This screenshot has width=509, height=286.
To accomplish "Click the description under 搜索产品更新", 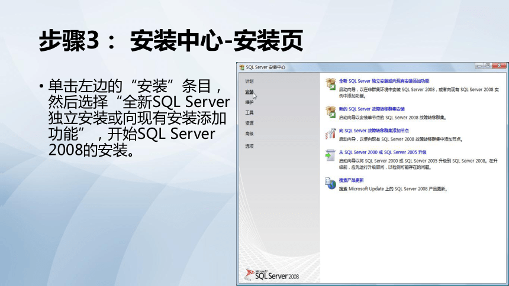I will pos(393,188).
